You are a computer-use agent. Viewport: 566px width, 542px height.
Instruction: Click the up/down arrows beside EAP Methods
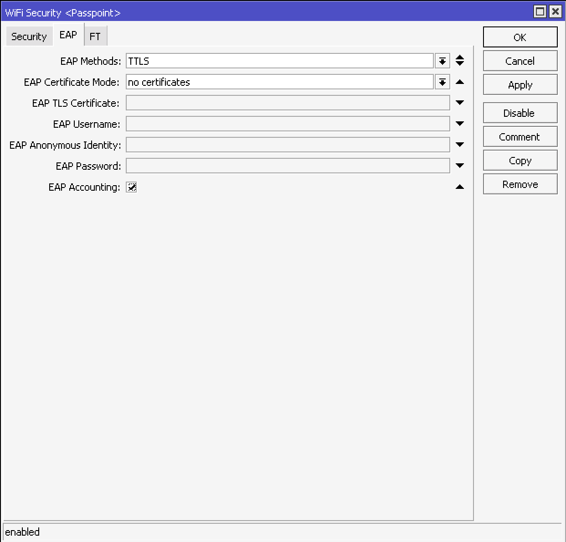pyautogui.click(x=460, y=60)
